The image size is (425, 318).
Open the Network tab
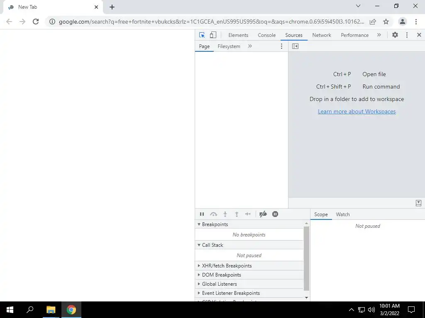click(322, 35)
